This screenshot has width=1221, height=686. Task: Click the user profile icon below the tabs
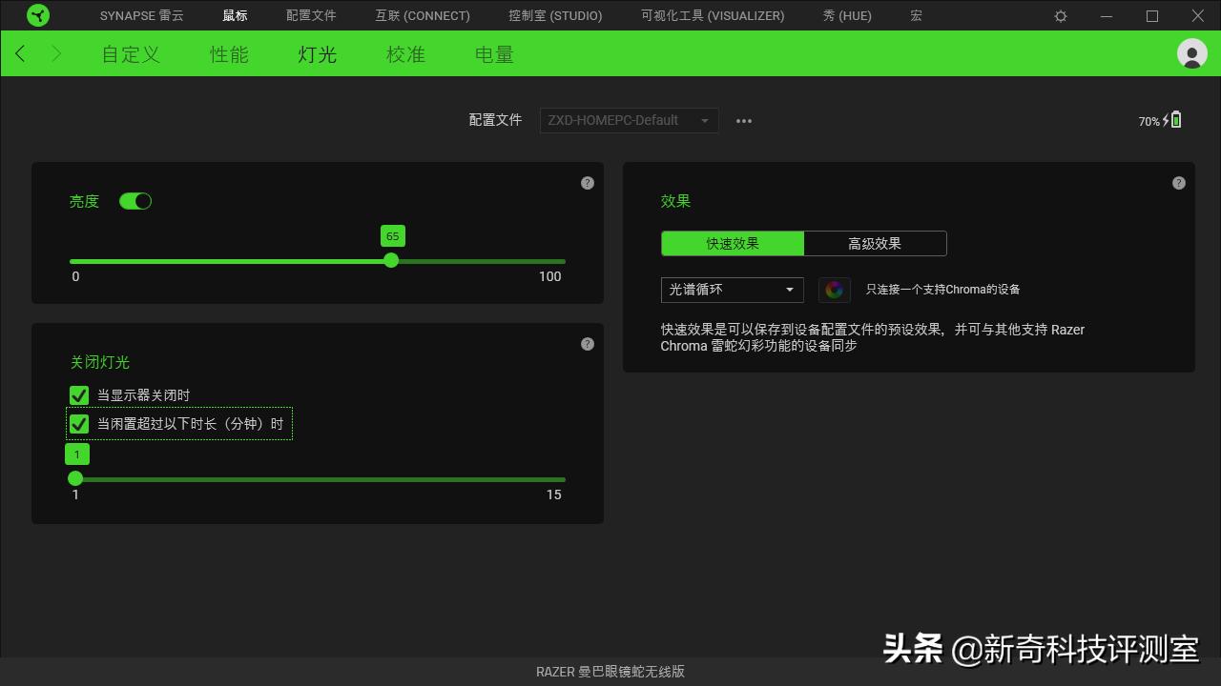pos(1191,53)
